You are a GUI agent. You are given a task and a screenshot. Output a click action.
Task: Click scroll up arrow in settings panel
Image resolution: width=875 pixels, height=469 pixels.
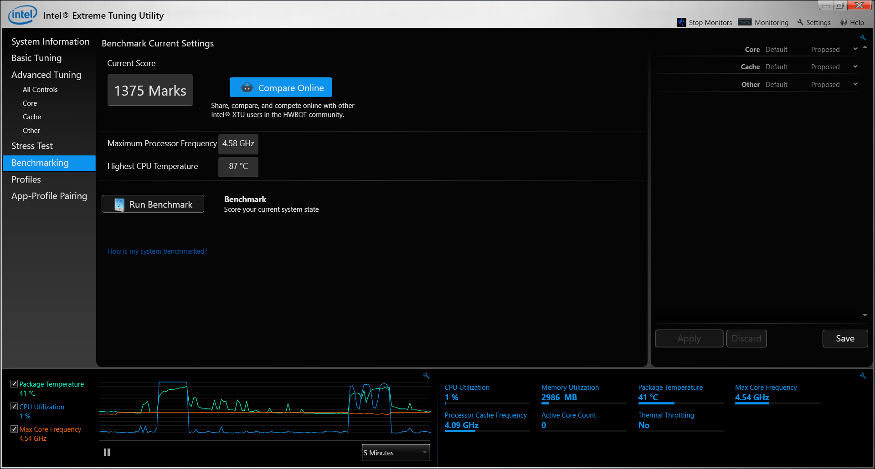coord(865,47)
